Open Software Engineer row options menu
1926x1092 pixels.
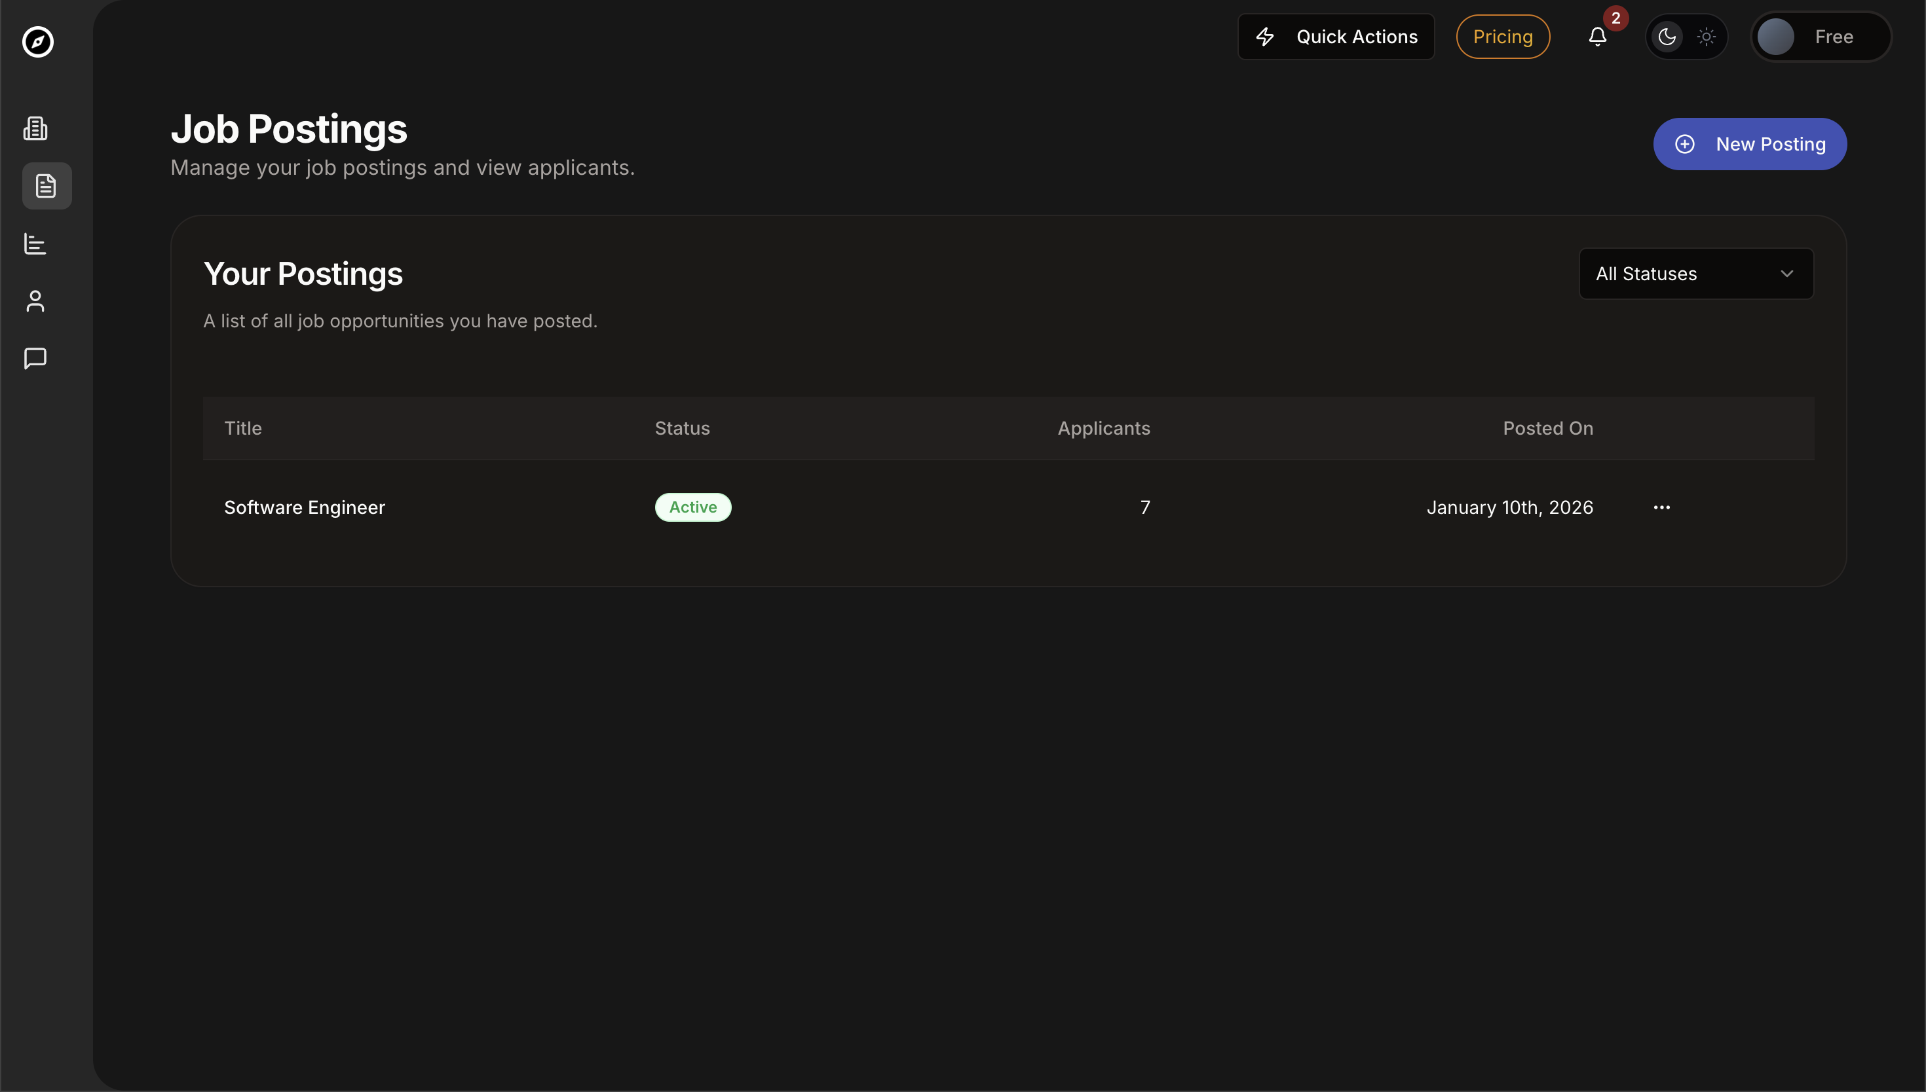pos(1661,508)
